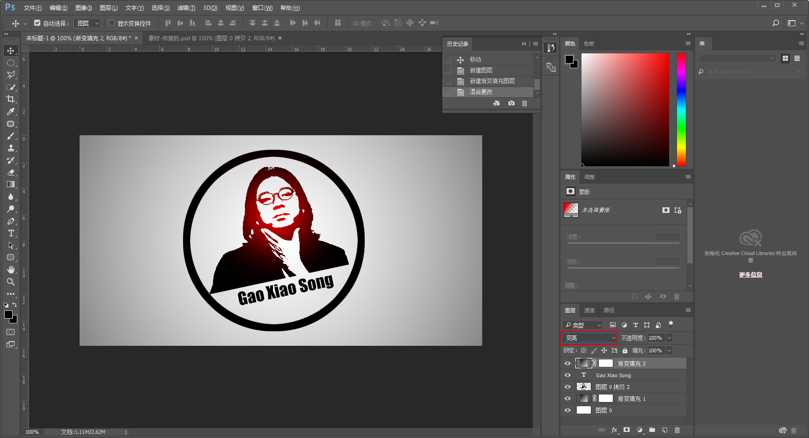This screenshot has width=809, height=438.
Task: Open auto-select 图层 dropdown in options bar
Action: coord(88,23)
